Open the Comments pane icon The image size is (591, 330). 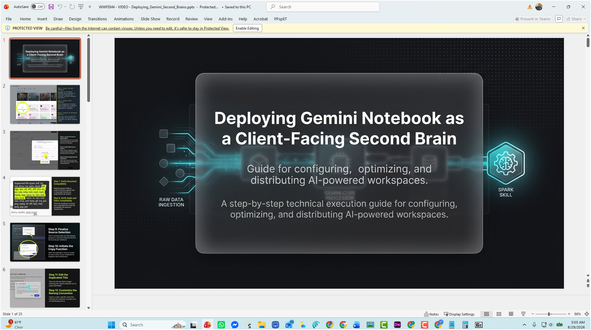point(559,19)
